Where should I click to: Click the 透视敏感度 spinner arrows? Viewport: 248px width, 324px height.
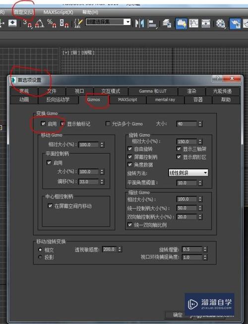tap(120, 250)
